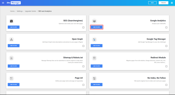This screenshot has height=95, width=175.
Task: Click the Publish button
Action: pyautogui.click(x=164, y=3)
